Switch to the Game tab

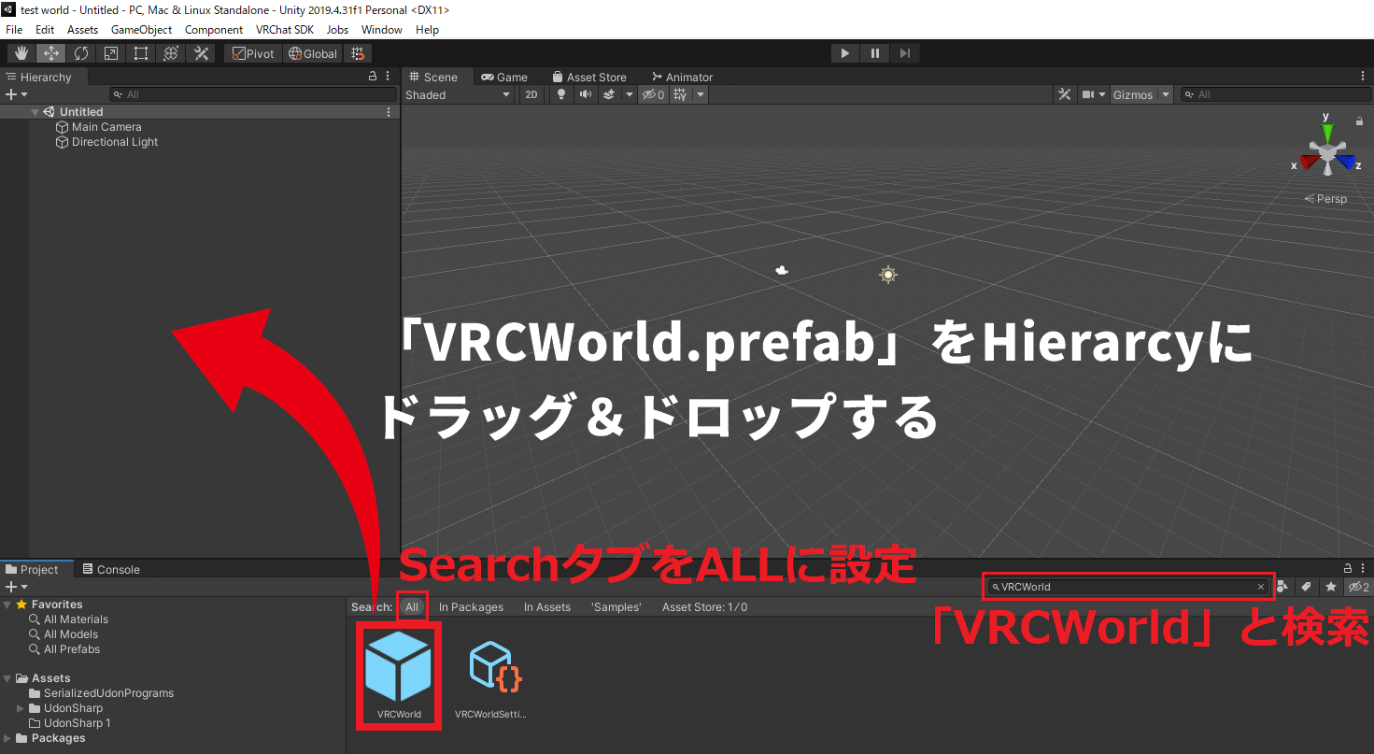pos(505,77)
